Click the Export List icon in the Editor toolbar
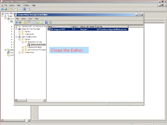Screen dimensions: 167x125 tap(41, 23)
